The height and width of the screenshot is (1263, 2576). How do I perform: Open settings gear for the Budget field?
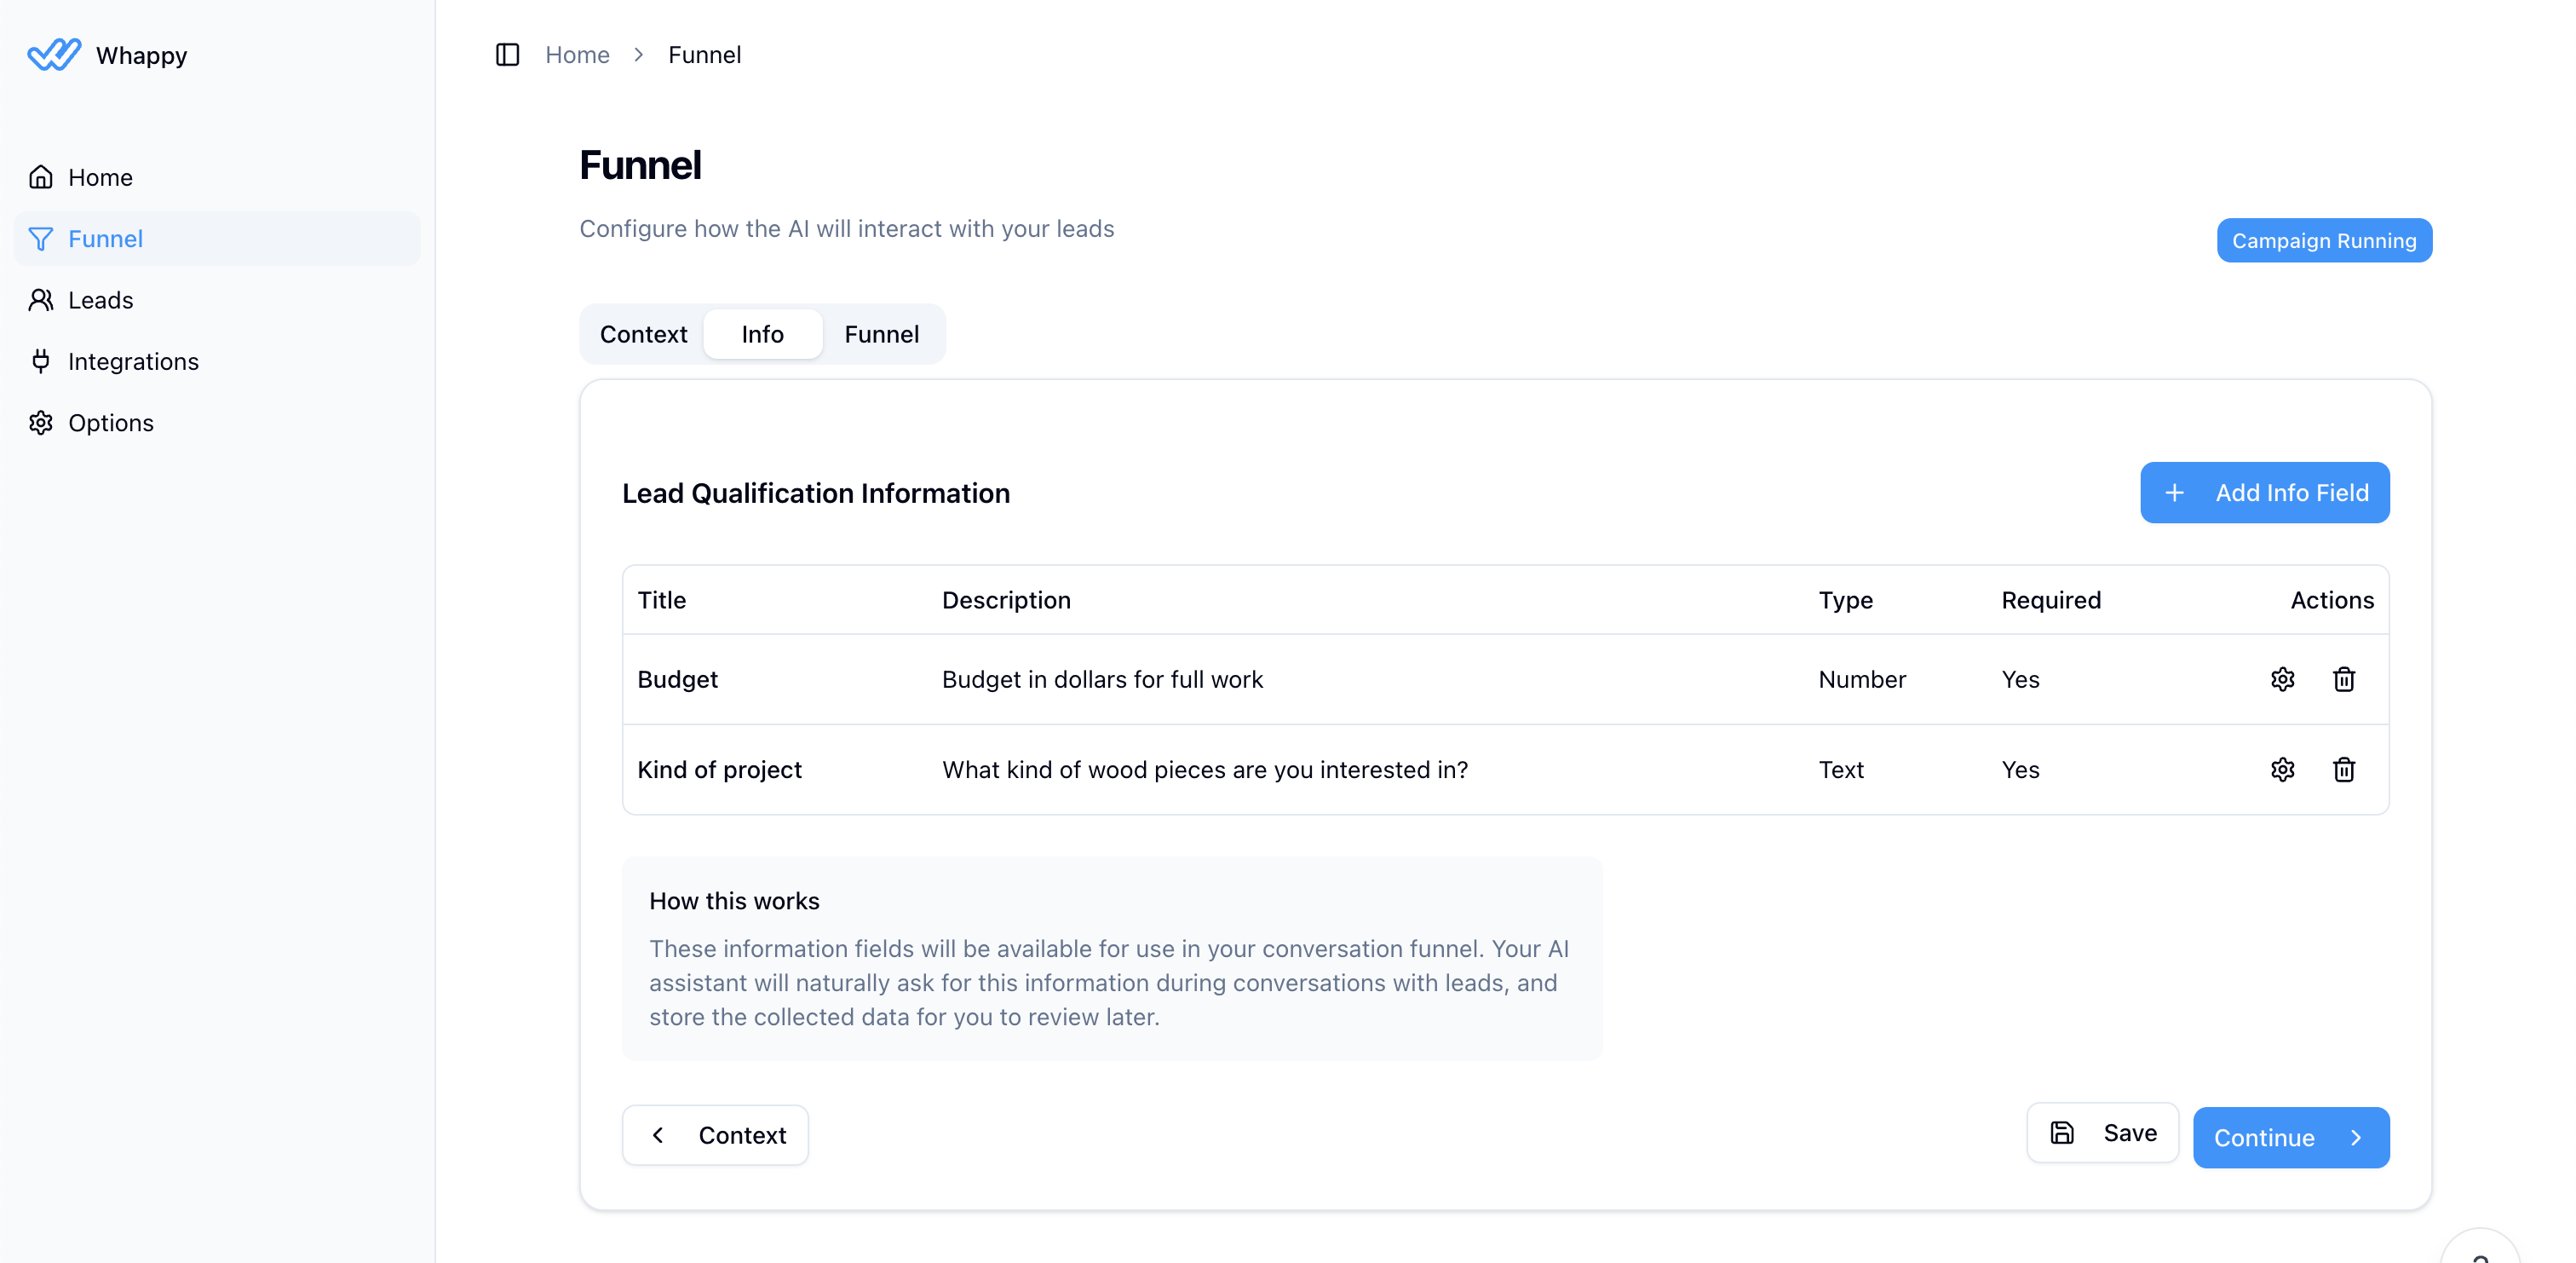(x=2283, y=679)
